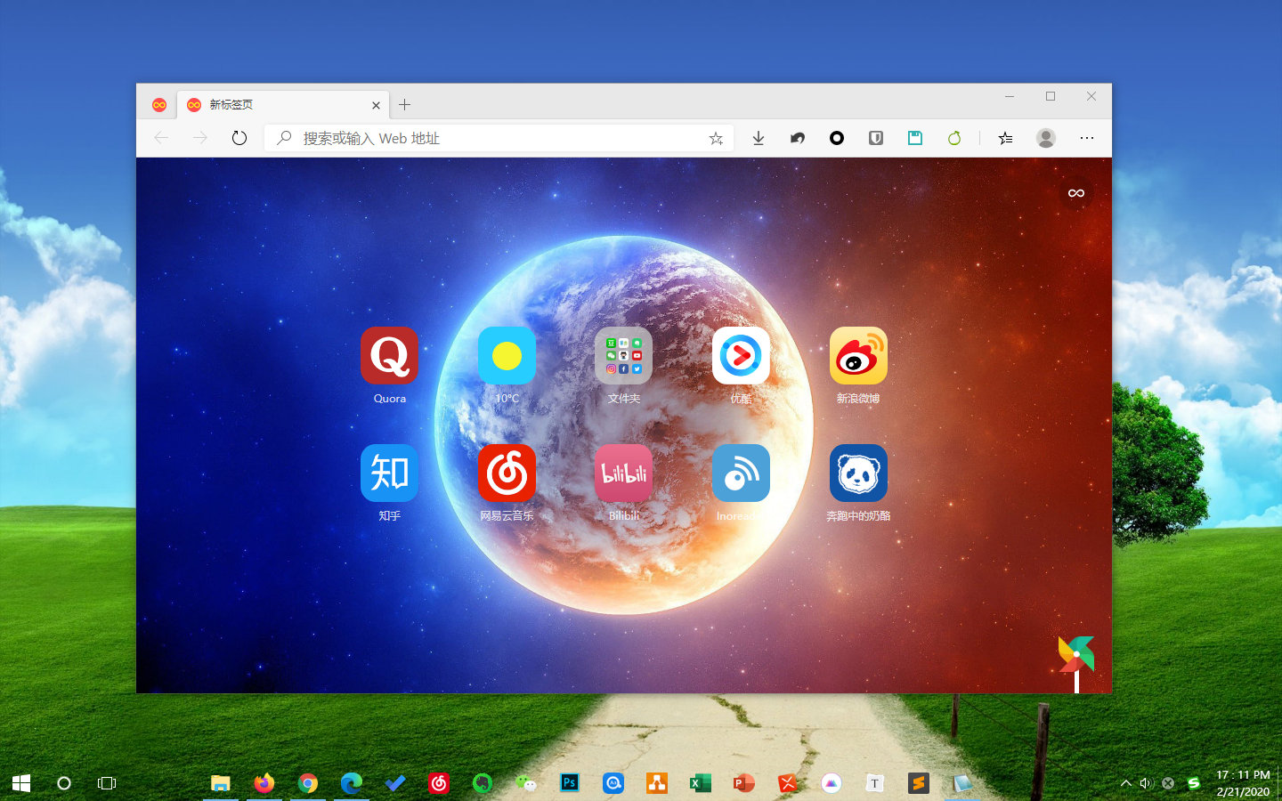Open the Inoreader shortcut

(x=741, y=473)
